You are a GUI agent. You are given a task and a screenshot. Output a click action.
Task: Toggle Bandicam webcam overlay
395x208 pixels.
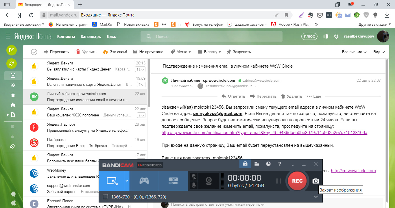208,181
